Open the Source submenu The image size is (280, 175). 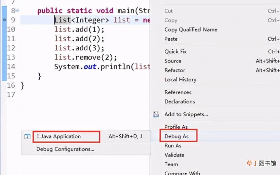173,61
